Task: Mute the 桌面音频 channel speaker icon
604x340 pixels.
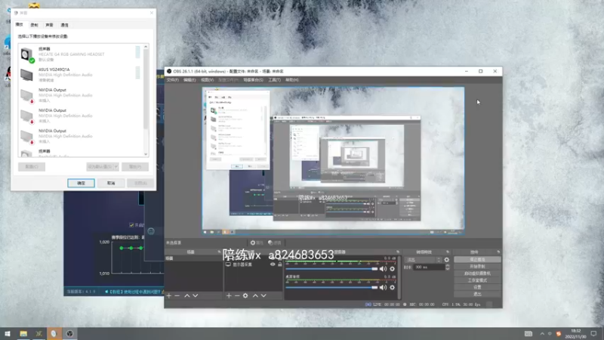Action: tap(383, 287)
